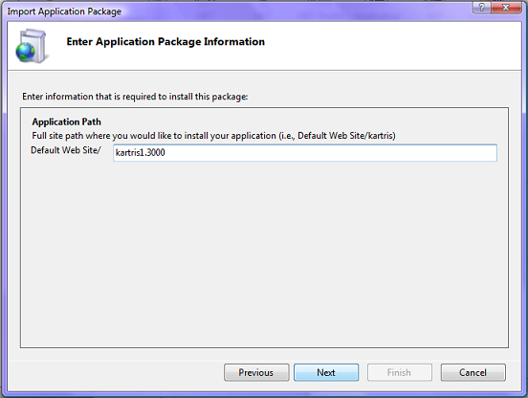Go back with the Previous button
This screenshot has height=398, width=528.
pos(256,372)
